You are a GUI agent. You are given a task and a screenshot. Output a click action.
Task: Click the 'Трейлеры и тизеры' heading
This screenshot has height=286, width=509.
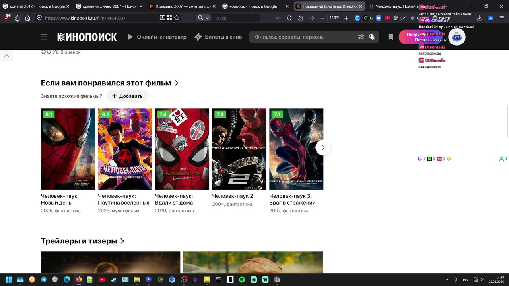tap(79, 241)
